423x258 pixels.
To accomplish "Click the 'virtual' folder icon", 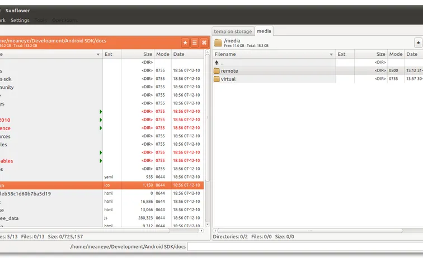I will click(x=217, y=79).
